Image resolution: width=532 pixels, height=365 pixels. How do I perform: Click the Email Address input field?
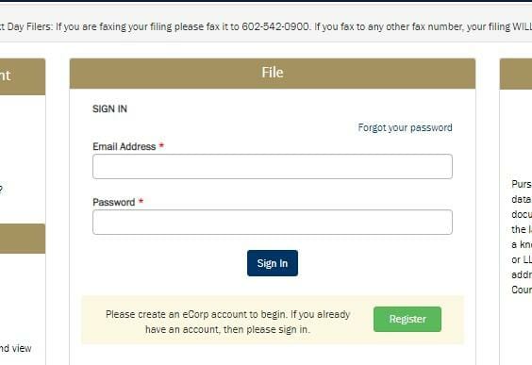click(272, 167)
